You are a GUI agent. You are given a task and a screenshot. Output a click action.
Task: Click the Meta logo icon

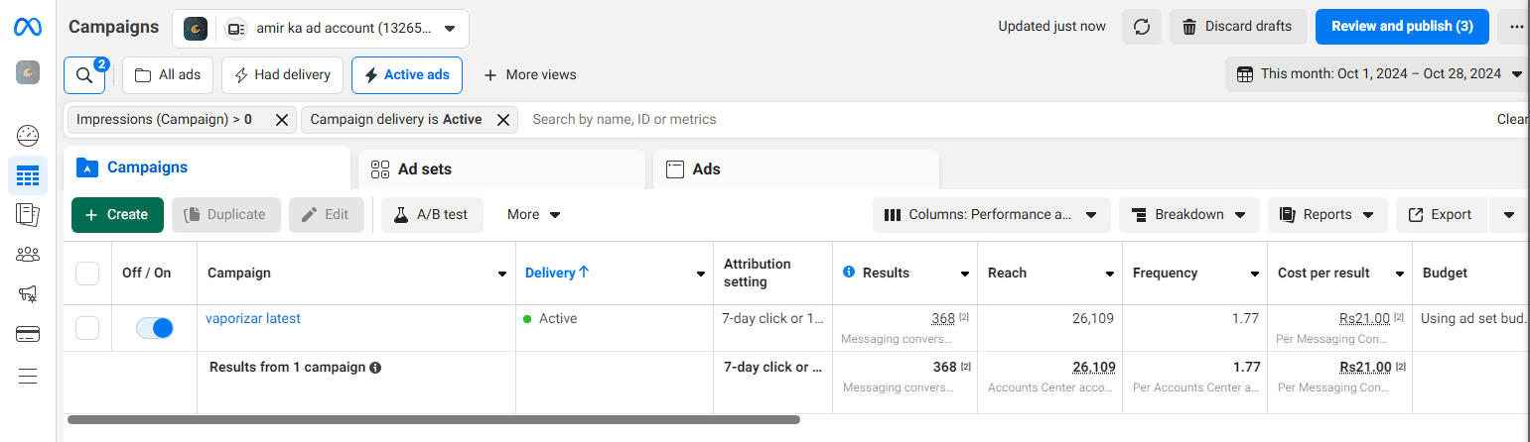[28, 28]
